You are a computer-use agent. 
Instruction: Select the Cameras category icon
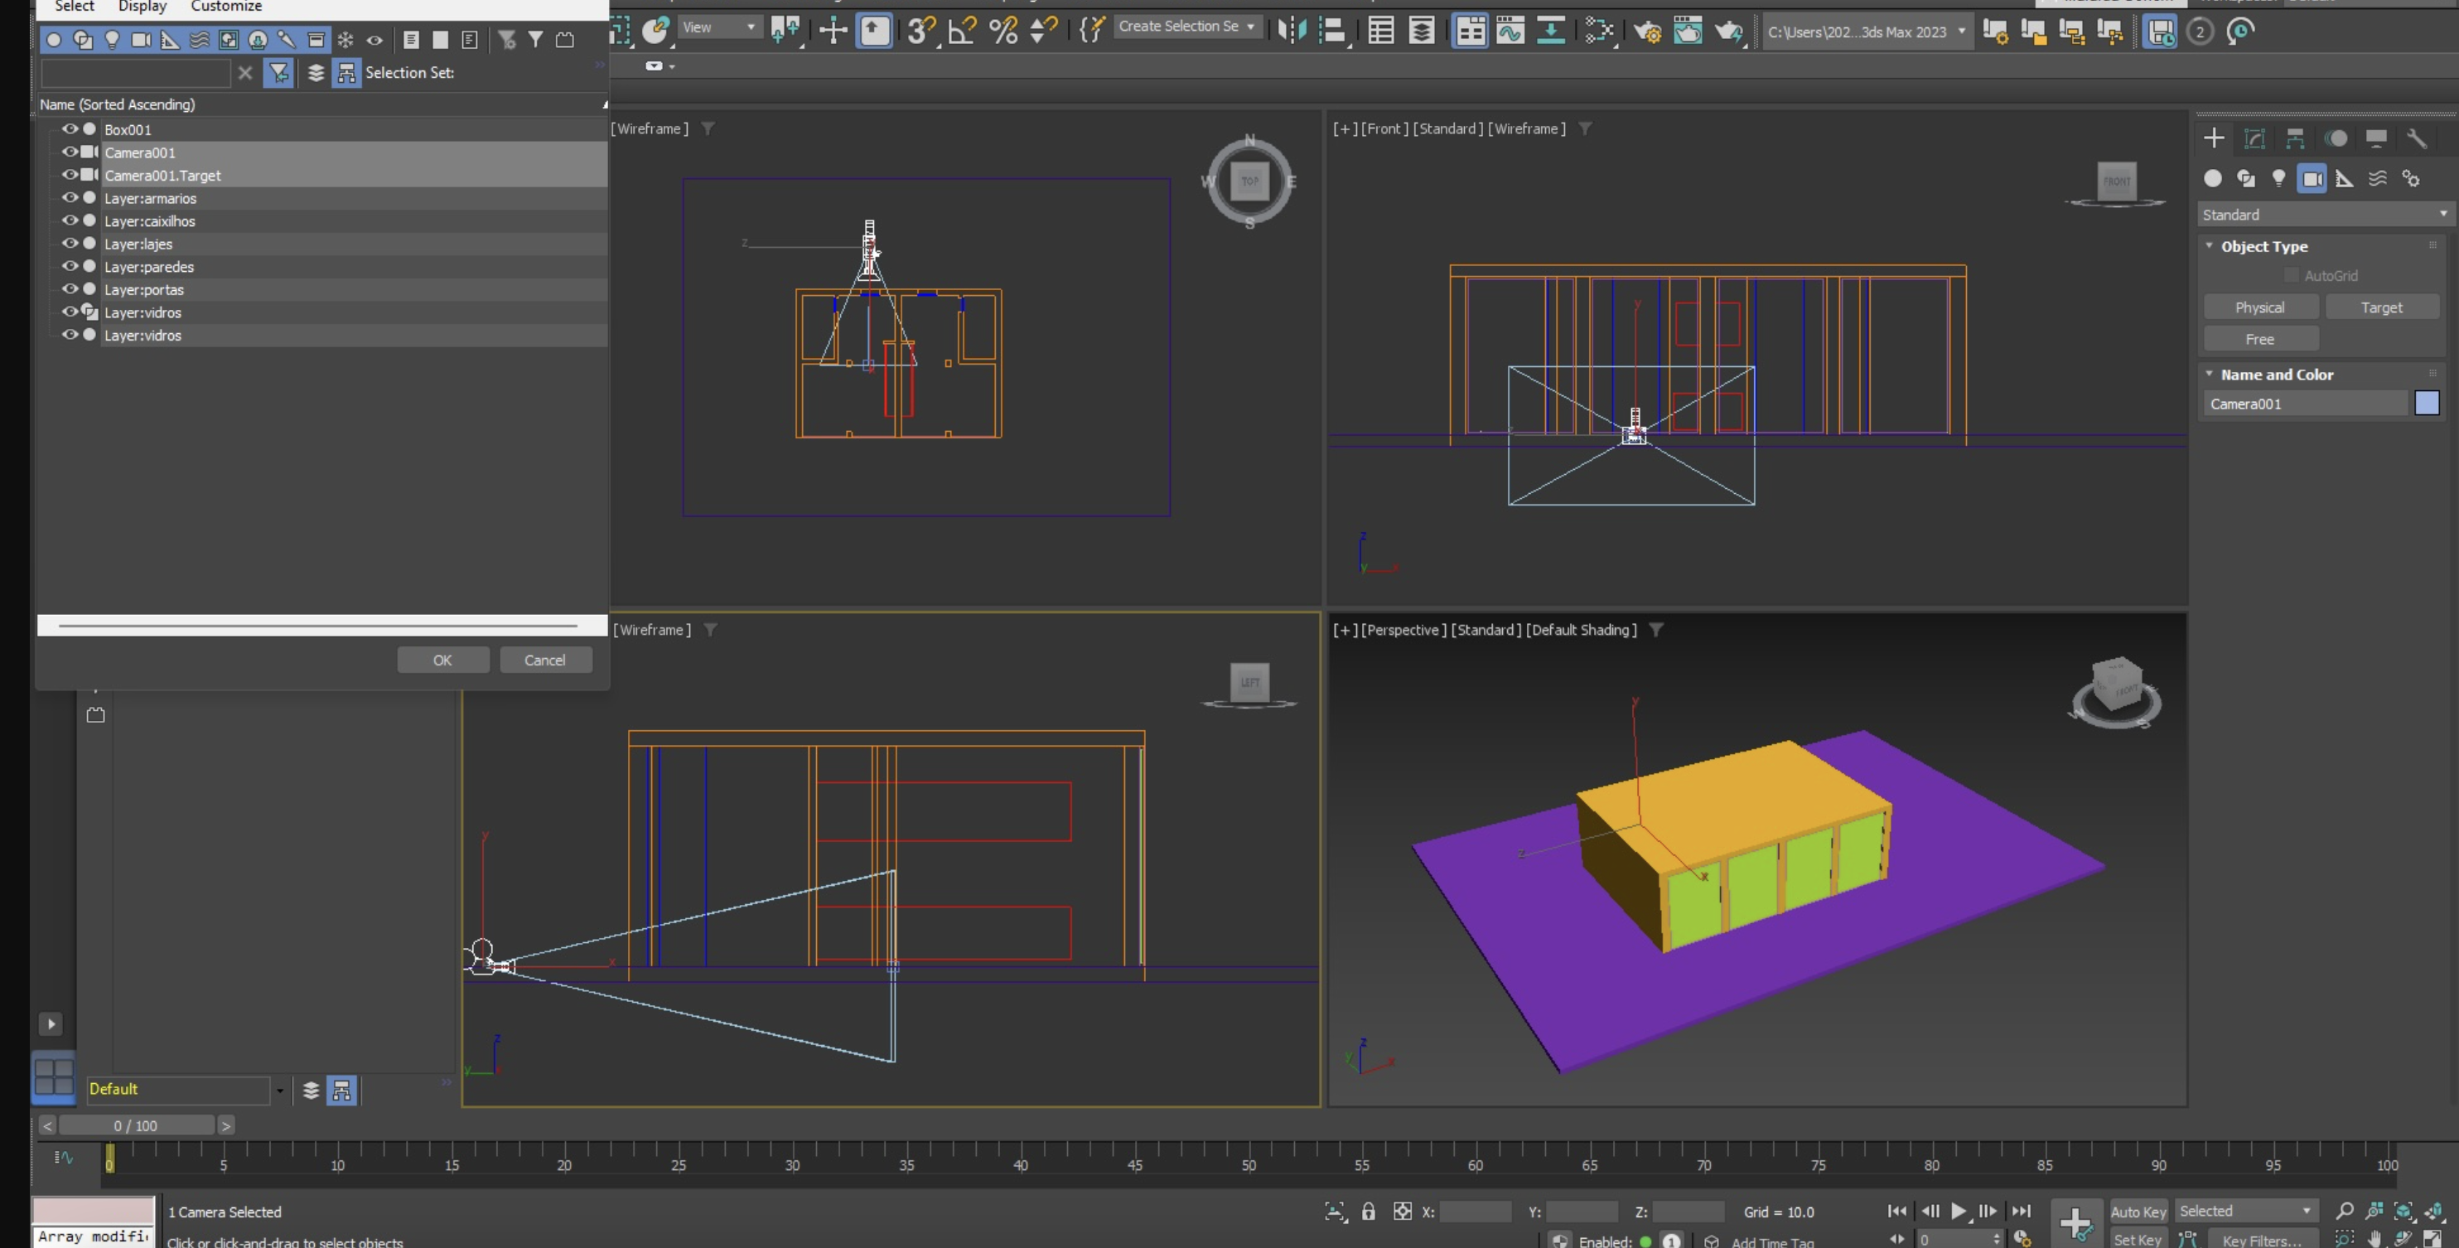tap(2311, 178)
